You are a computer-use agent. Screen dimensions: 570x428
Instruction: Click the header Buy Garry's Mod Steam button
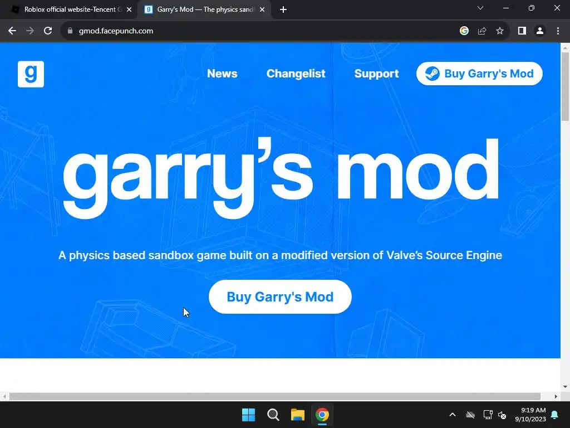click(x=479, y=74)
